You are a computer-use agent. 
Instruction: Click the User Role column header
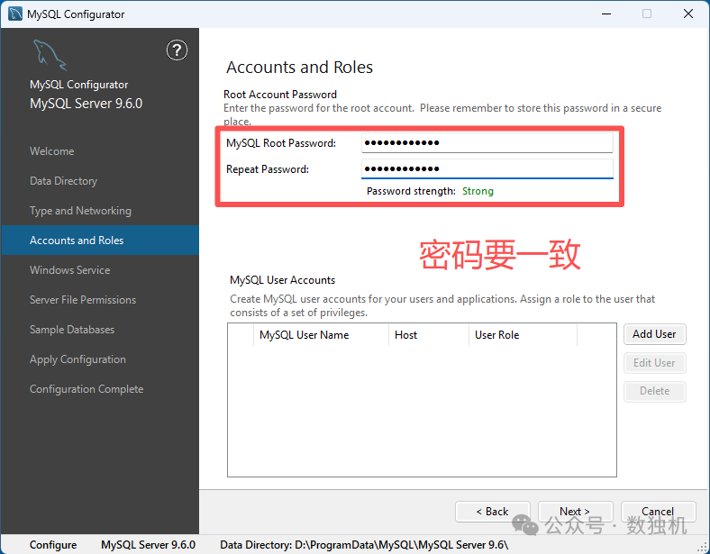pos(523,335)
